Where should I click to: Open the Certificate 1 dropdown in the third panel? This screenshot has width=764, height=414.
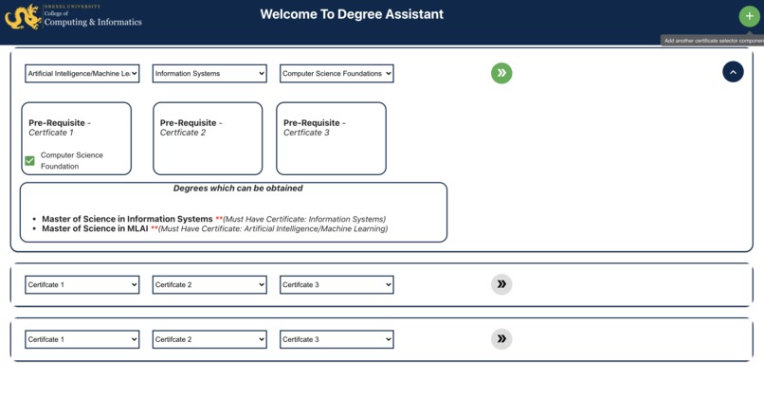(x=82, y=339)
